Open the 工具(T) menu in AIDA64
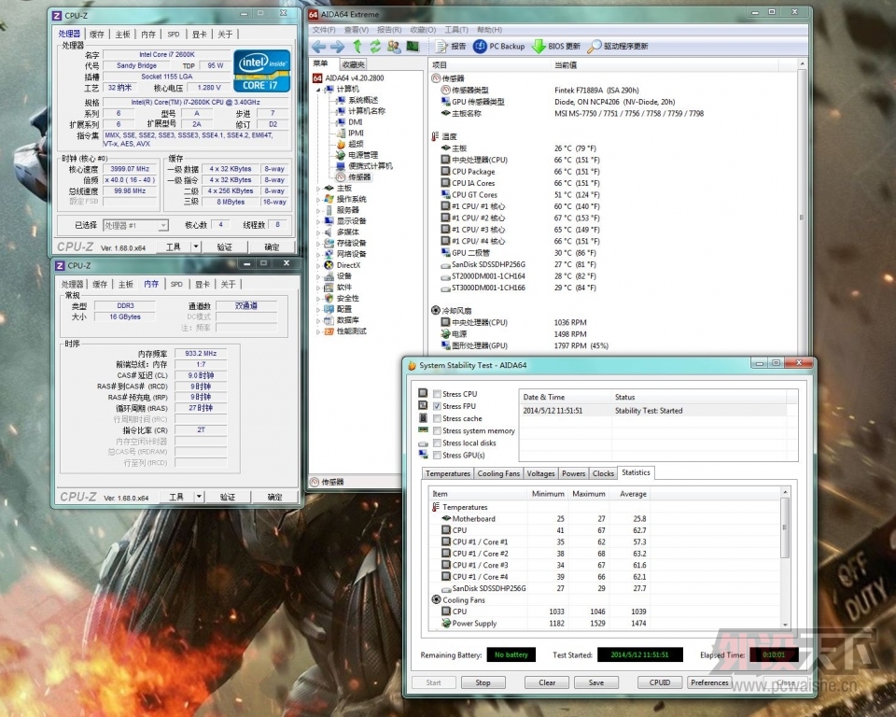The width and height of the screenshot is (896, 717). click(456, 30)
